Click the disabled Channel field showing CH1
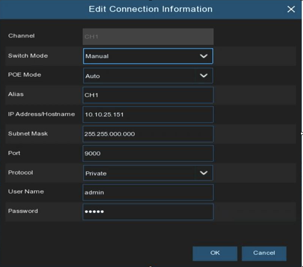The width and height of the screenshot is (303, 267). [148, 37]
